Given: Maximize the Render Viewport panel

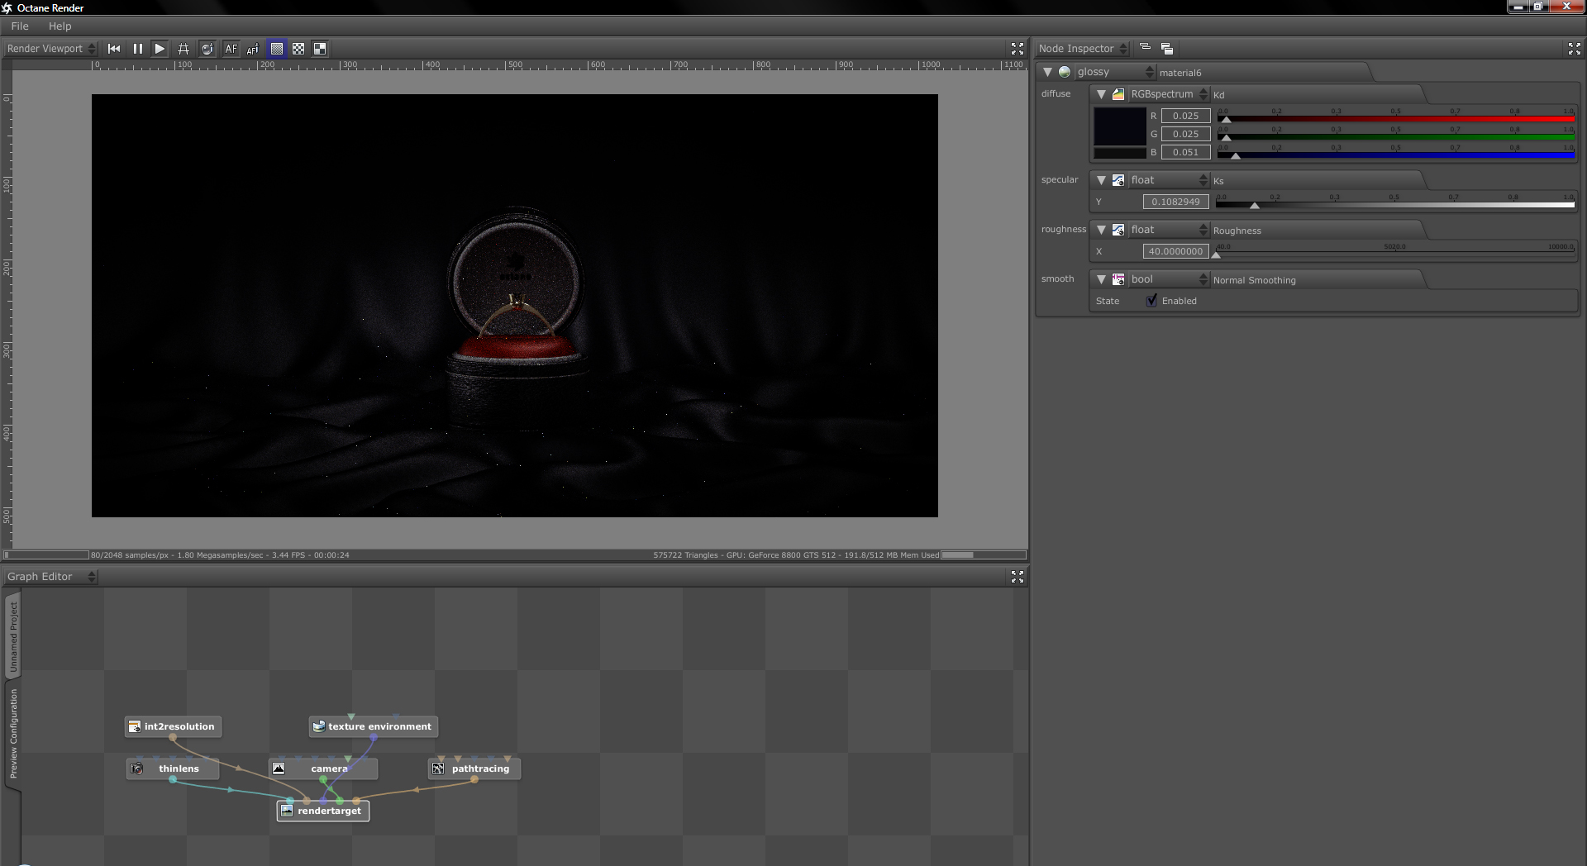Looking at the screenshot, I should (1017, 49).
